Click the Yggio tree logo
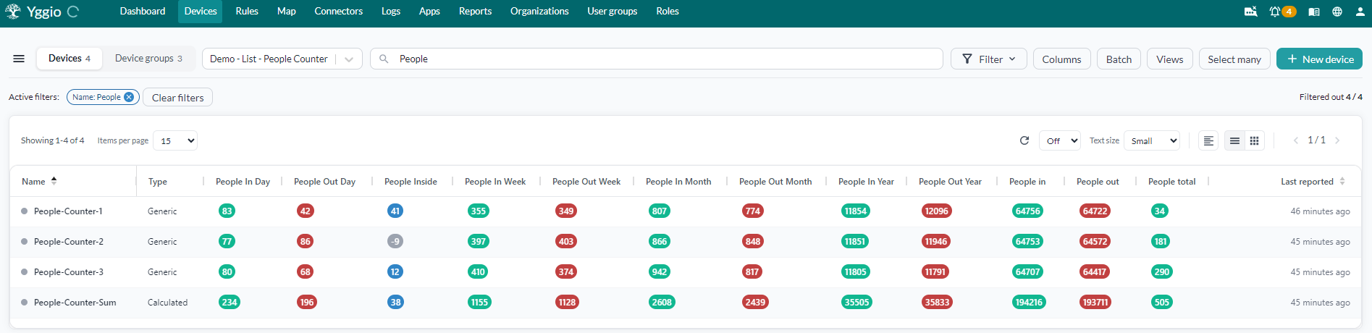The width and height of the screenshot is (1372, 333). 13,11
